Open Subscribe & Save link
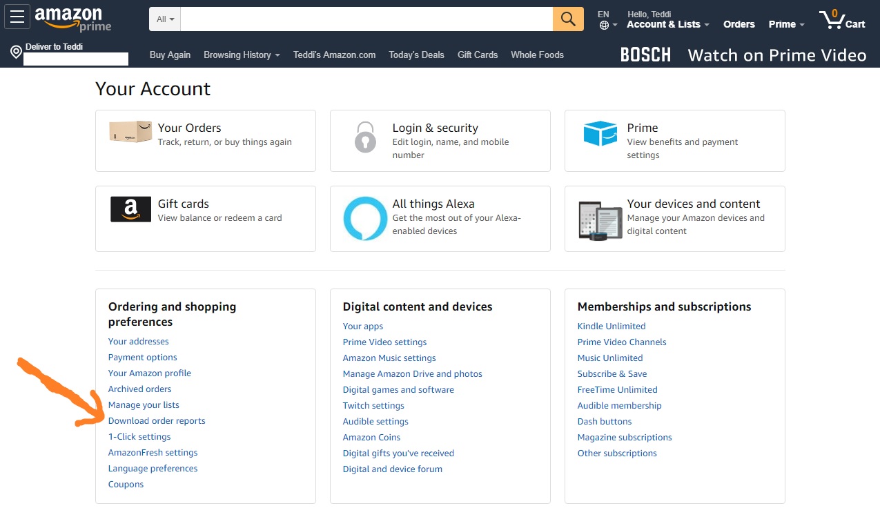The height and width of the screenshot is (517, 880). (x=612, y=373)
